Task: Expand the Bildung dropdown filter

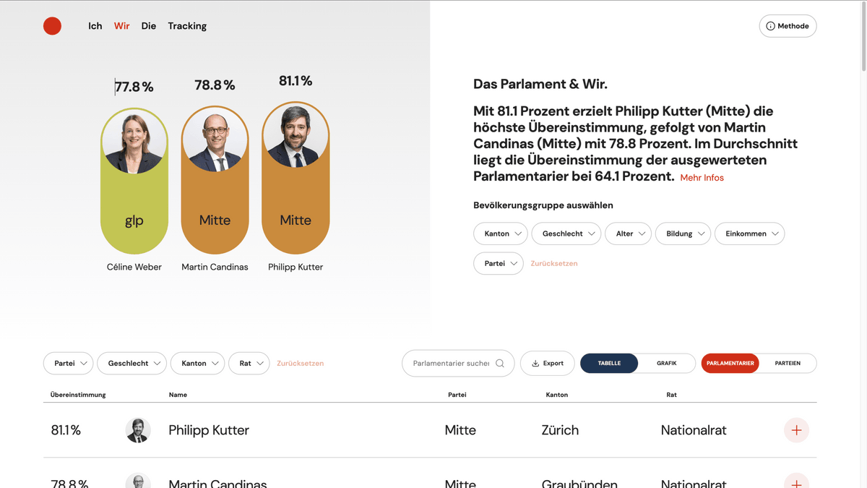Action: [683, 234]
